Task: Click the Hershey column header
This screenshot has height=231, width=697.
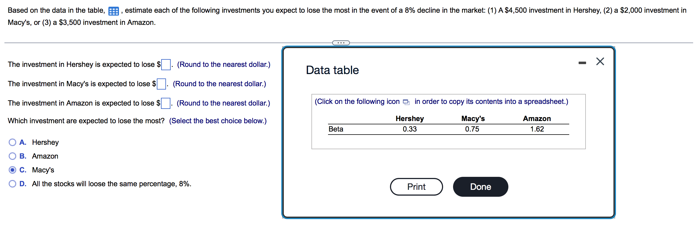Action: tap(409, 119)
